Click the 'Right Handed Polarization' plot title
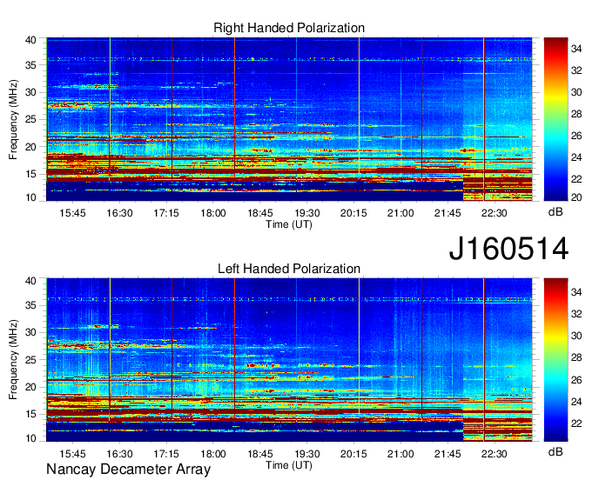The height and width of the screenshot is (480, 592). [x=289, y=28]
